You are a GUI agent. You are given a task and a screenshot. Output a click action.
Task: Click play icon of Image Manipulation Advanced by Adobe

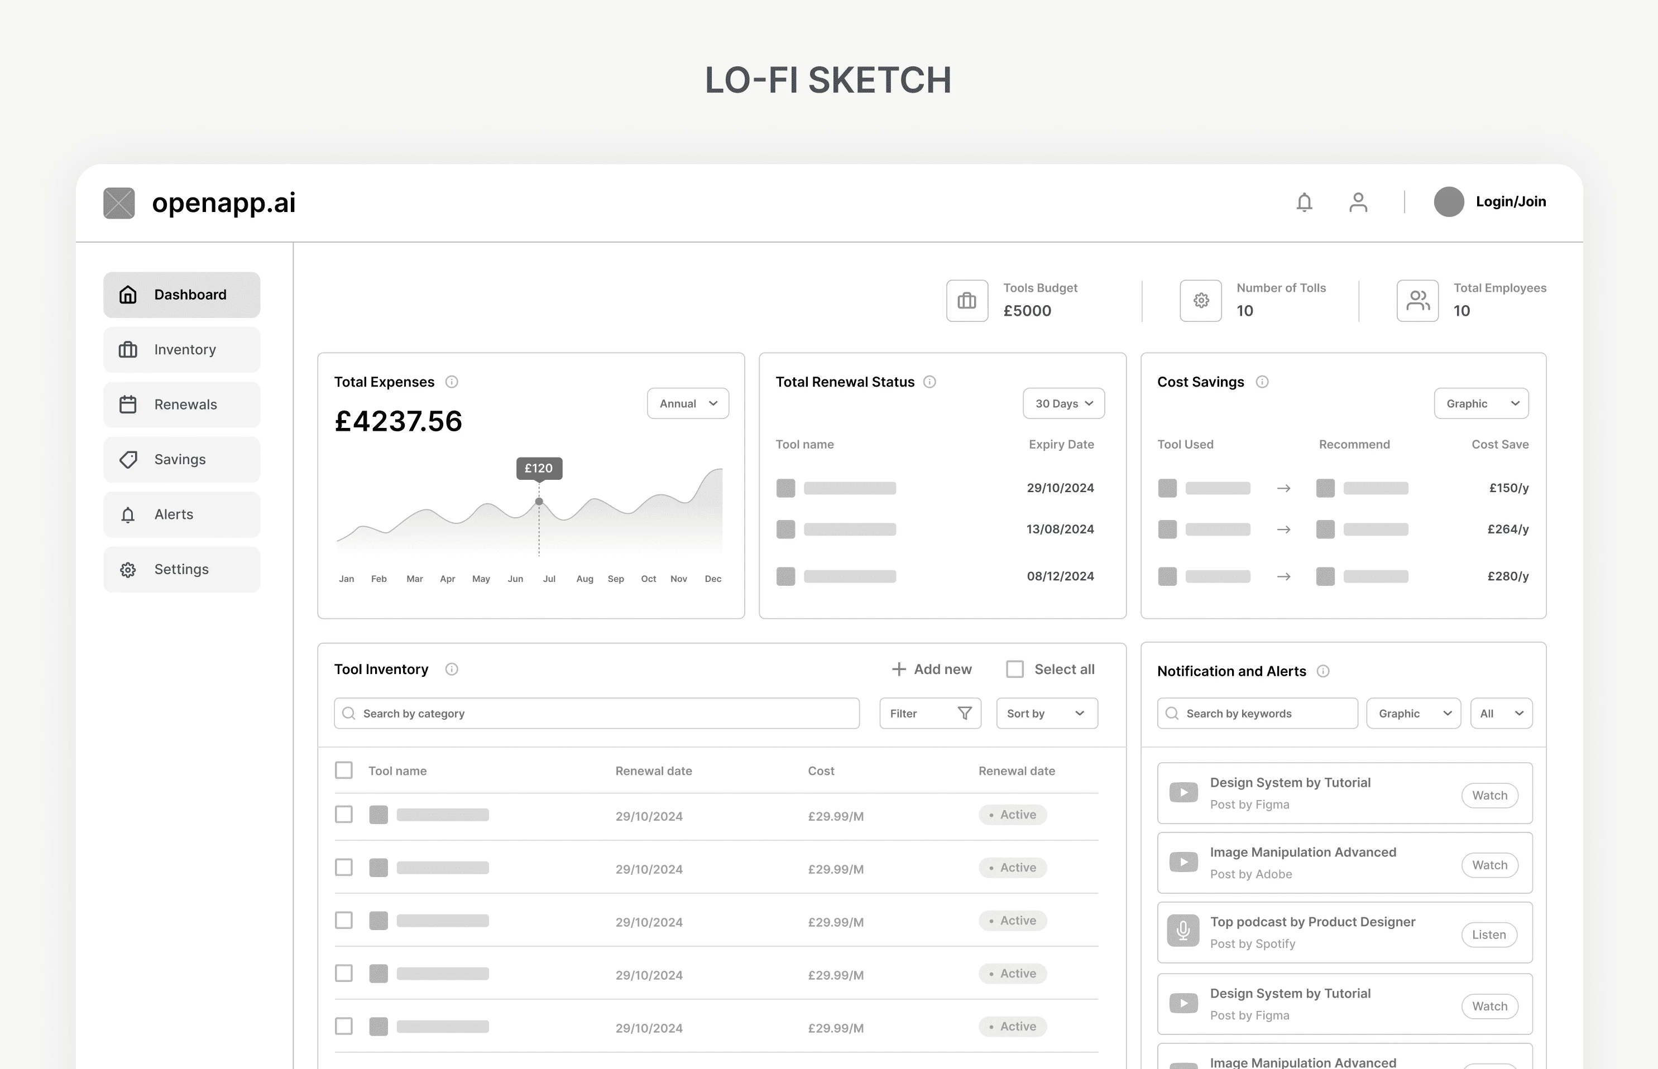coord(1183,862)
